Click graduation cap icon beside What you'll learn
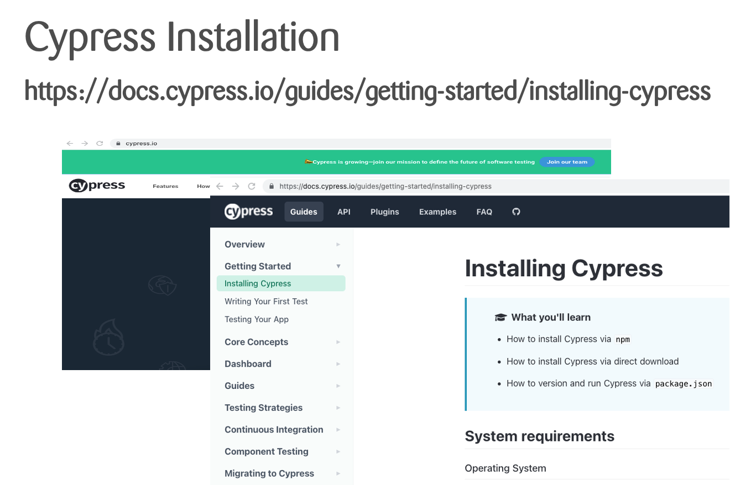The width and height of the screenshot is (730, 485). click(x=500, y=317)
